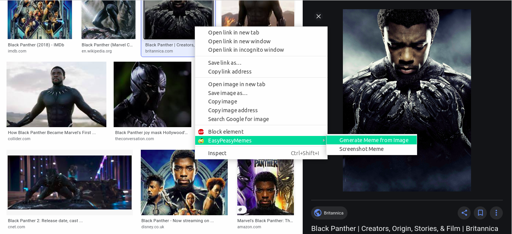Viewport: 512px width, 234px height.
Task: Click 'Black Panther (Marvel C...' caption
Action: pos(107,45)
